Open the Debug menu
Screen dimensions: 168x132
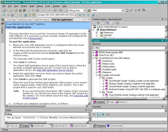(40, 6)
